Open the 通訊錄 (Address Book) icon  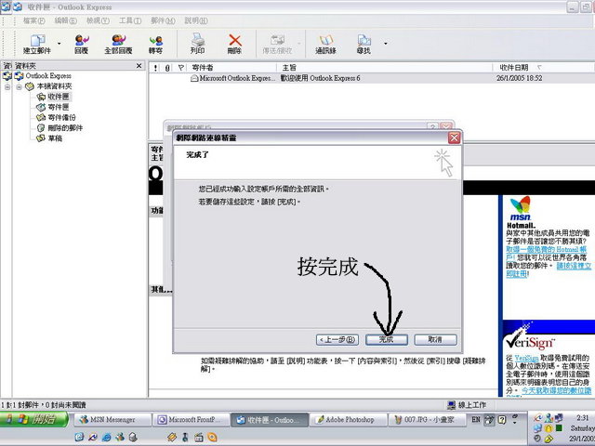click(325, 42)
